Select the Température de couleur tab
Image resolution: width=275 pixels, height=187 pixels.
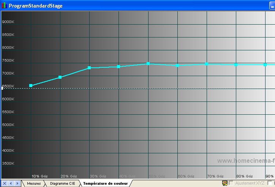106,184
